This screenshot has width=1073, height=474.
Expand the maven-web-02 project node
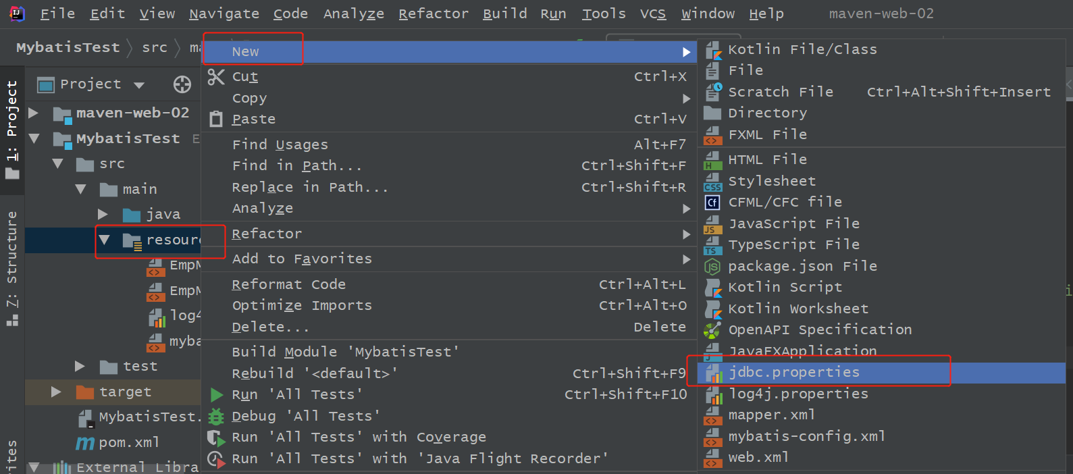34,113
